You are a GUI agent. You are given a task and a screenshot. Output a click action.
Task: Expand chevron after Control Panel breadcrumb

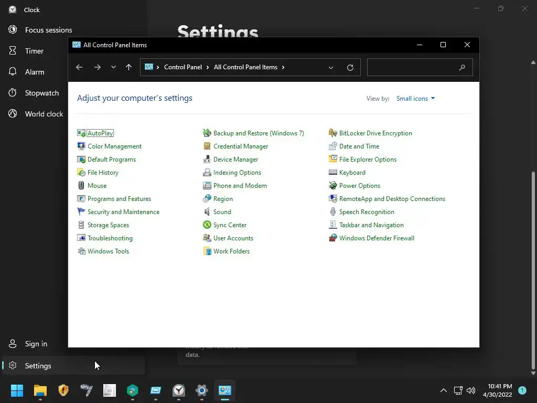tap(208, 67)
